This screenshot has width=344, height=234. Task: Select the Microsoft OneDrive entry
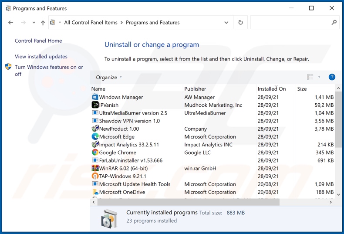click(212, 192)
